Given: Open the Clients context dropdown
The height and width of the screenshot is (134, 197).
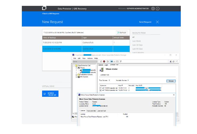Looking at the screenshot, I should (x=85, y=62).
